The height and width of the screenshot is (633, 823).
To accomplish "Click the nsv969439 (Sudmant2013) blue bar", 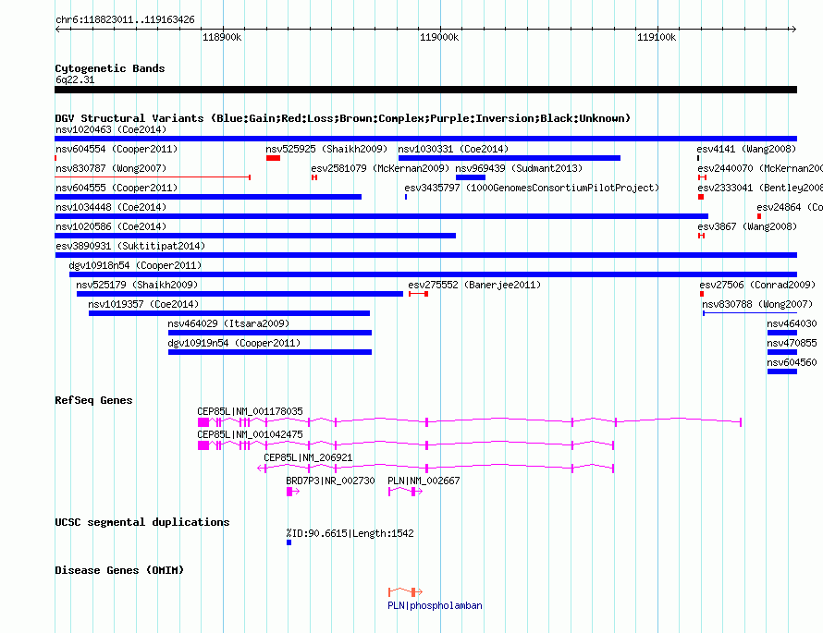I will (x=471, y=177).
